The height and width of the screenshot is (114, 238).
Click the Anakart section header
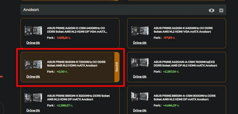click(123, 10)
